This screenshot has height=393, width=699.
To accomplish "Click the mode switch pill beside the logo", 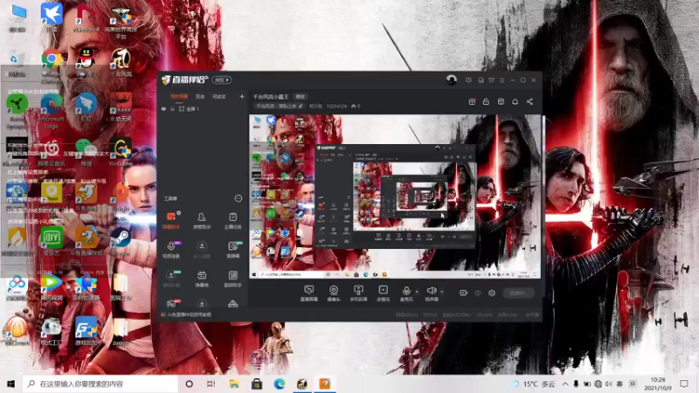I will coord(222,79).
